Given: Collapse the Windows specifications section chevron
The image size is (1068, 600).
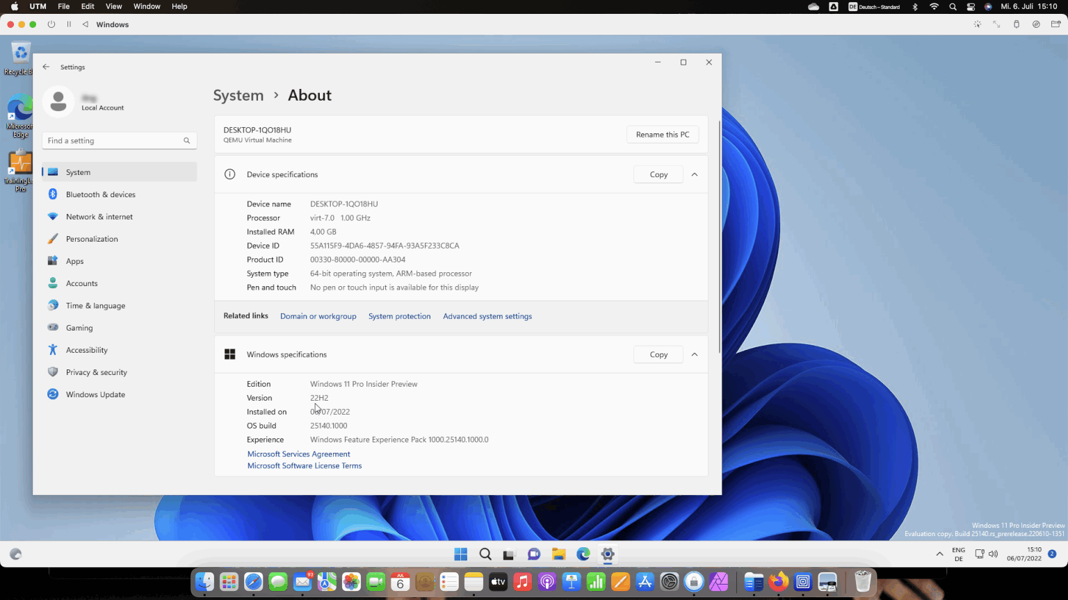Looking at the screenshot, I should point(694,354).
